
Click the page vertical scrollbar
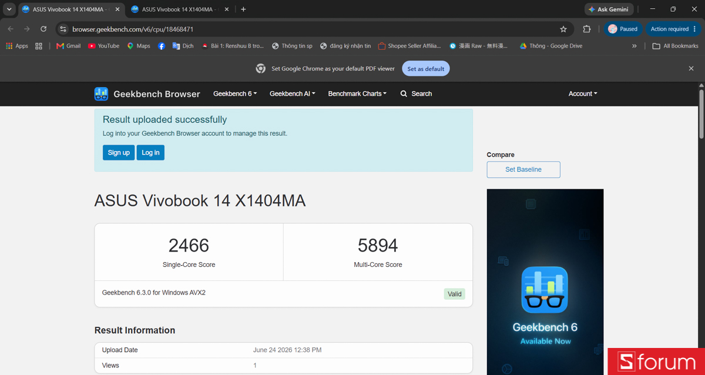click(x=701, y=115)
